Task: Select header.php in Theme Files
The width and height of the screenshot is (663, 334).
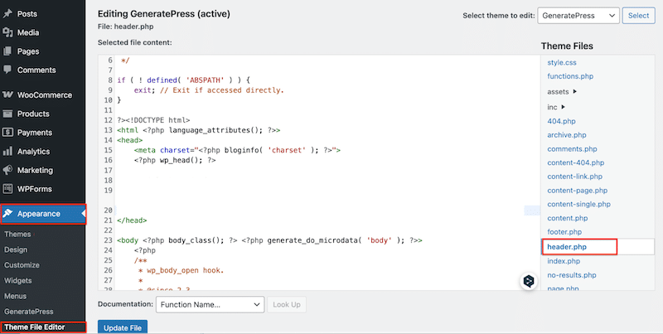Action: [x=567, y=247]
